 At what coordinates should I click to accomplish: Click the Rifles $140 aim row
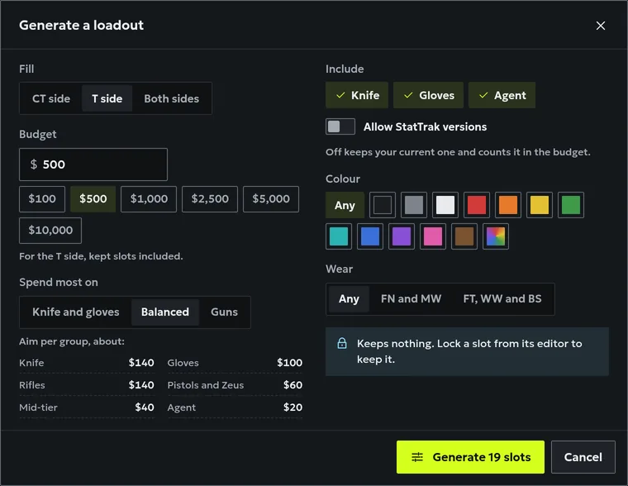tap(87, 385)
